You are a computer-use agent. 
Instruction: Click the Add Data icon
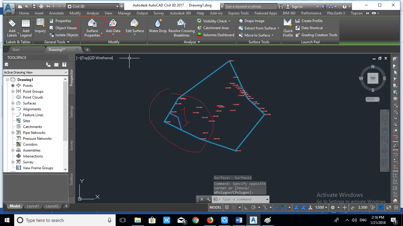[113, 23]
